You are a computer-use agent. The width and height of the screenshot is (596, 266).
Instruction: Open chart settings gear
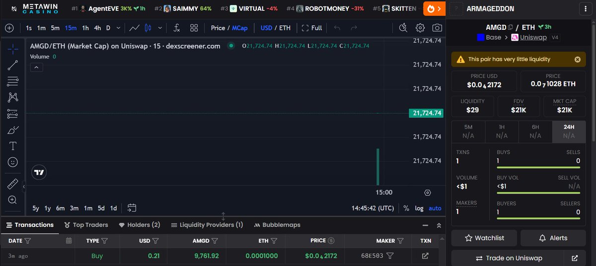pos(420,28)
